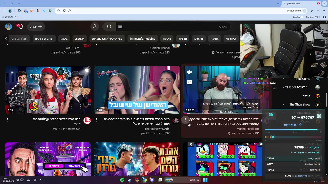Viewport: 328px width, 184px height.
Task: Open the כל הסימניות bookmarks folder
Action: pyautogui.click(x=10, y=17)
